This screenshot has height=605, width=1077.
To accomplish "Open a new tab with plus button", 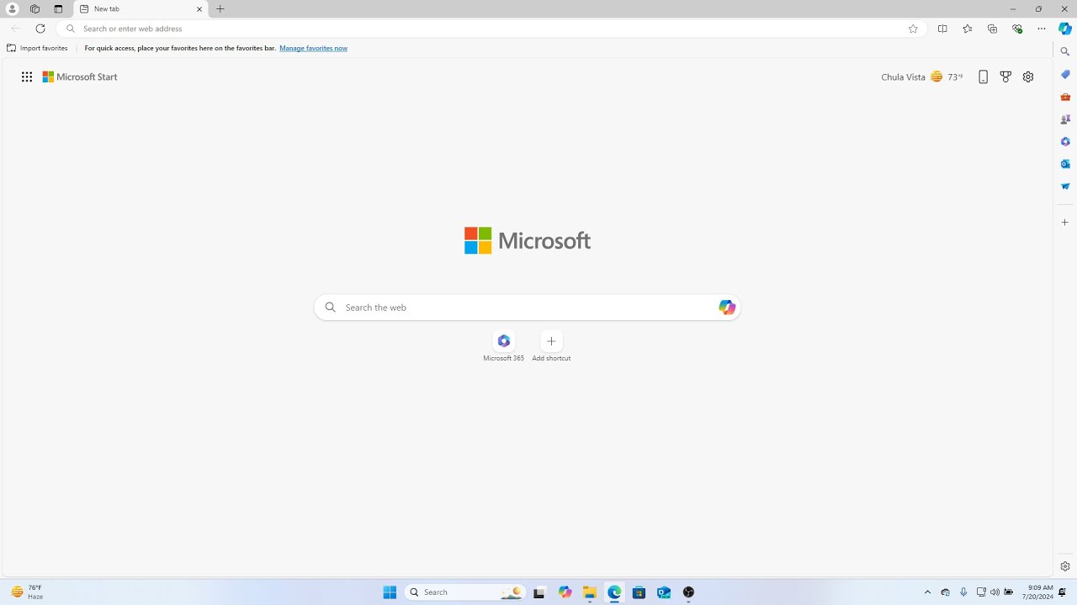I will tap(220, 9).
